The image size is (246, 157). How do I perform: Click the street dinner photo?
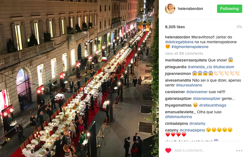79,78
